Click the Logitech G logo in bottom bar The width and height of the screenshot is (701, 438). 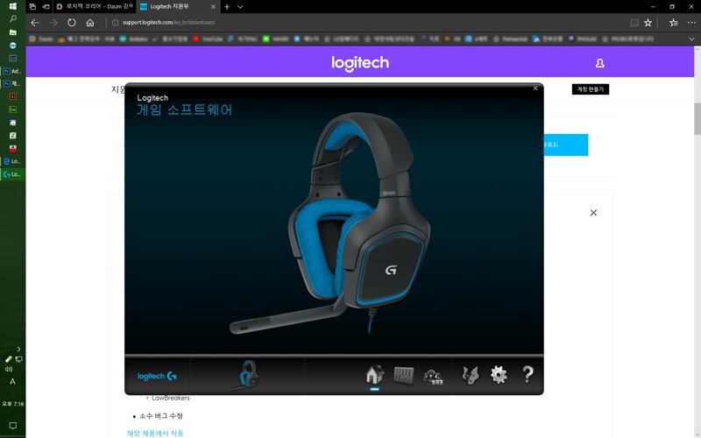157,377
